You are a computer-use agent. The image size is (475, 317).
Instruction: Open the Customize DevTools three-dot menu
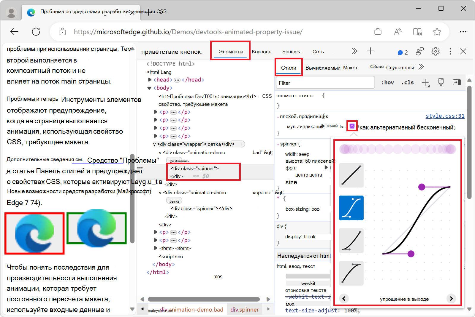coord(450,51)
